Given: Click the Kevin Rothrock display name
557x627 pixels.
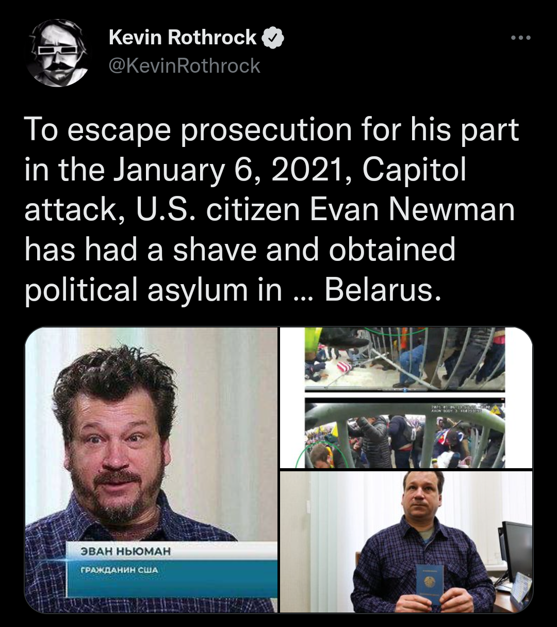Looking at the screenshot, I should pos(183,38).
